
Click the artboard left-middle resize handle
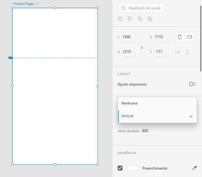[x=12, y=86]
